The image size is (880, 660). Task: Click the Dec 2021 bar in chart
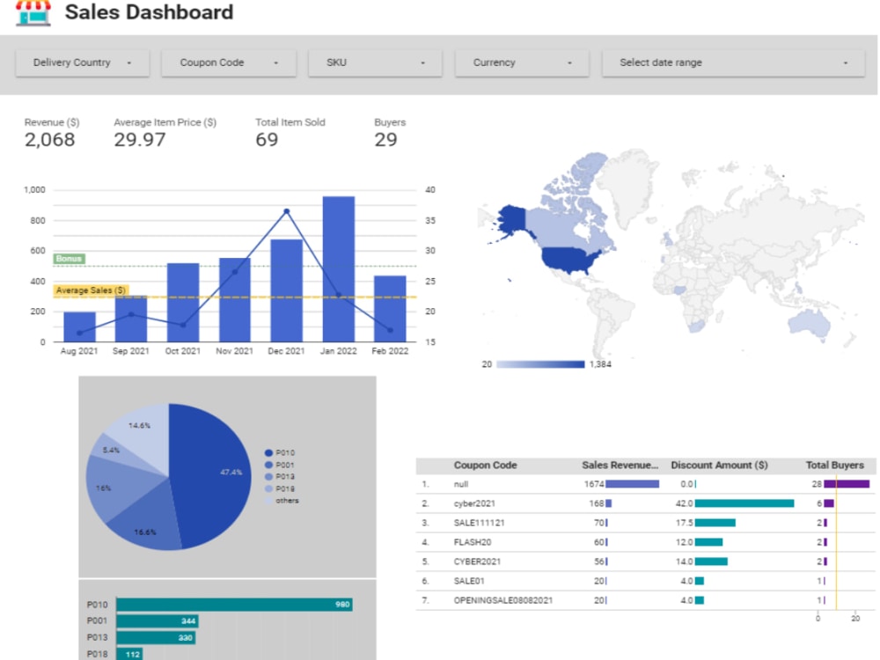tap(287, 290)
